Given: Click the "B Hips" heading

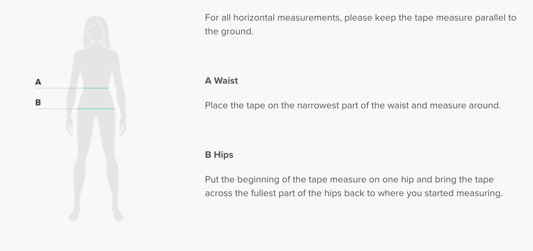Looking at the screenshot, I should pyautogui.click(x=219, y=155).
